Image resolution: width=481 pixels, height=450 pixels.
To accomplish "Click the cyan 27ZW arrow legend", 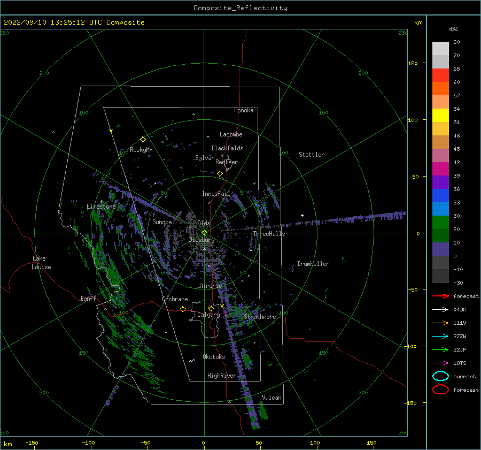I will click(x=441, y=337).
